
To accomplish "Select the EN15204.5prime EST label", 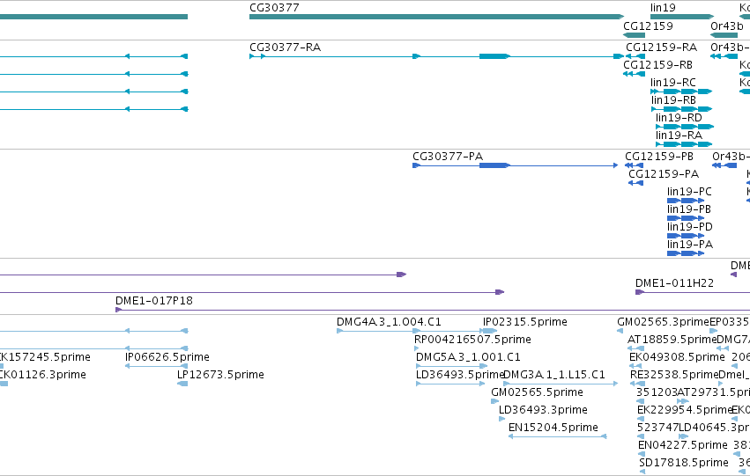I will point(553,428).
